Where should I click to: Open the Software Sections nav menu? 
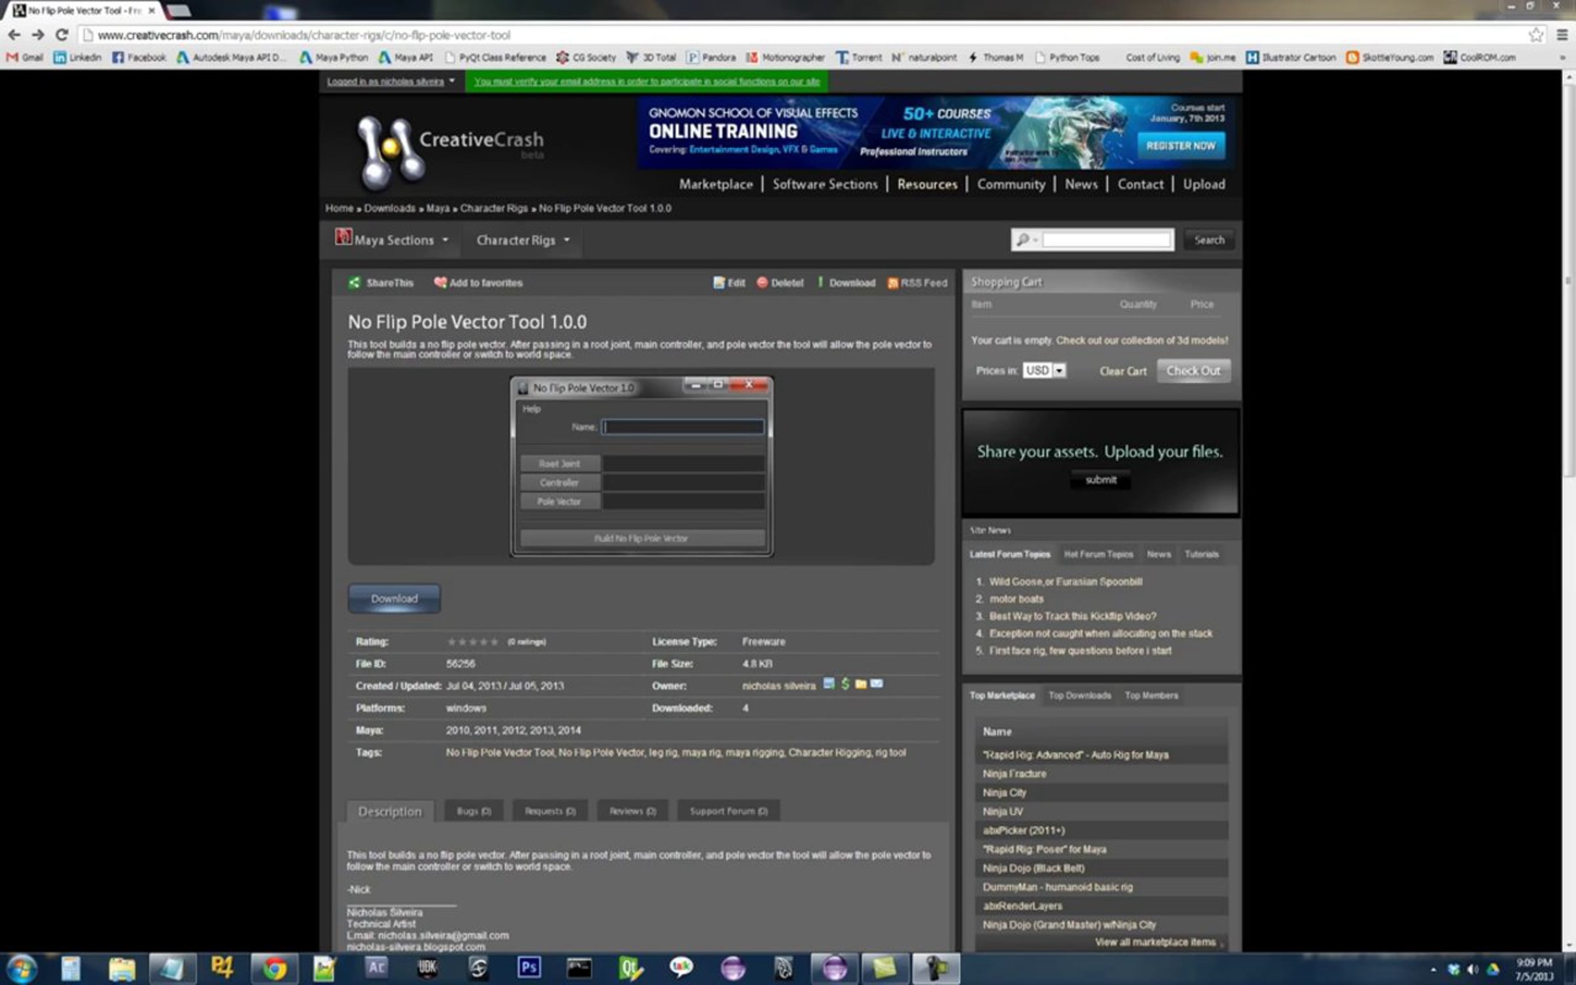[x=825, y=185]
